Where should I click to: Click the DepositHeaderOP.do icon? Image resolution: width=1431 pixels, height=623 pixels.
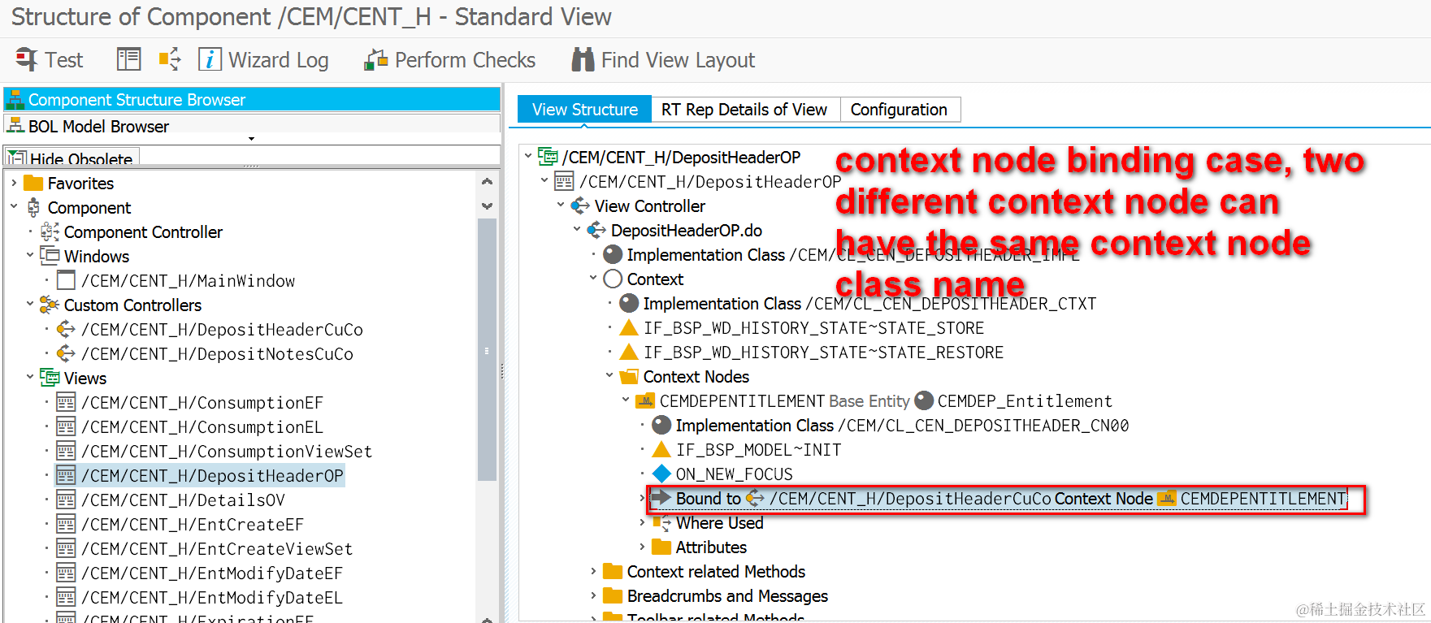tap(596, 230)
